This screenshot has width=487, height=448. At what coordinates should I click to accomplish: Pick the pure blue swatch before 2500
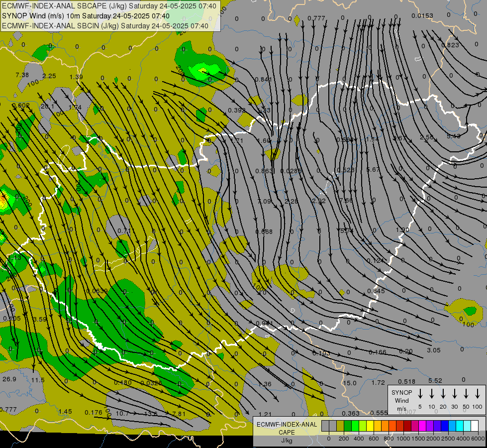tap(444, 426)
